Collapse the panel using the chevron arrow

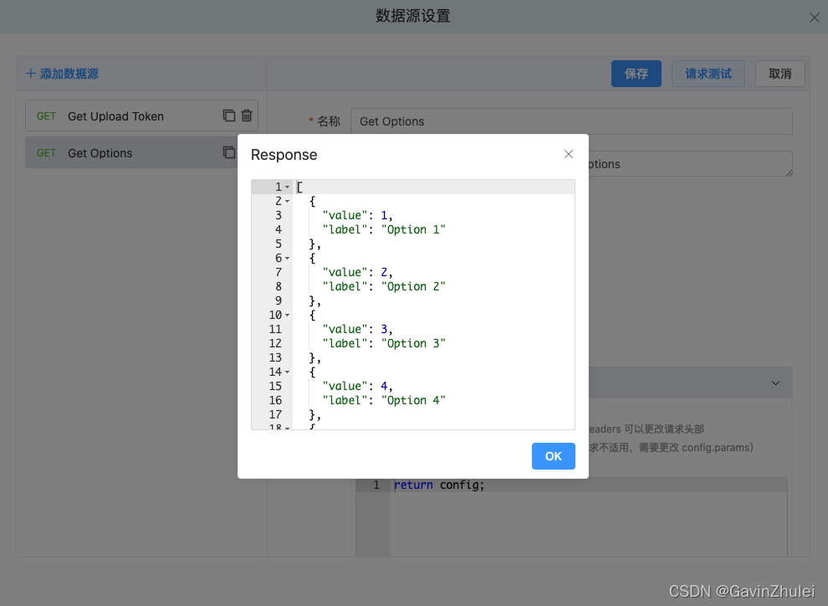[775, 383]
